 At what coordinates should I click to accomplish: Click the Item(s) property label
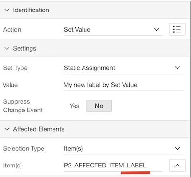click(12, 166)
